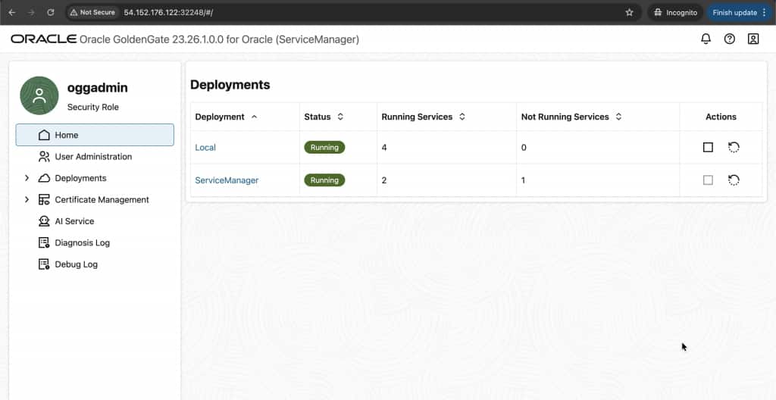776x400 pixels.
Task: Click the browser address bar URL
Action: click(168, 12)
